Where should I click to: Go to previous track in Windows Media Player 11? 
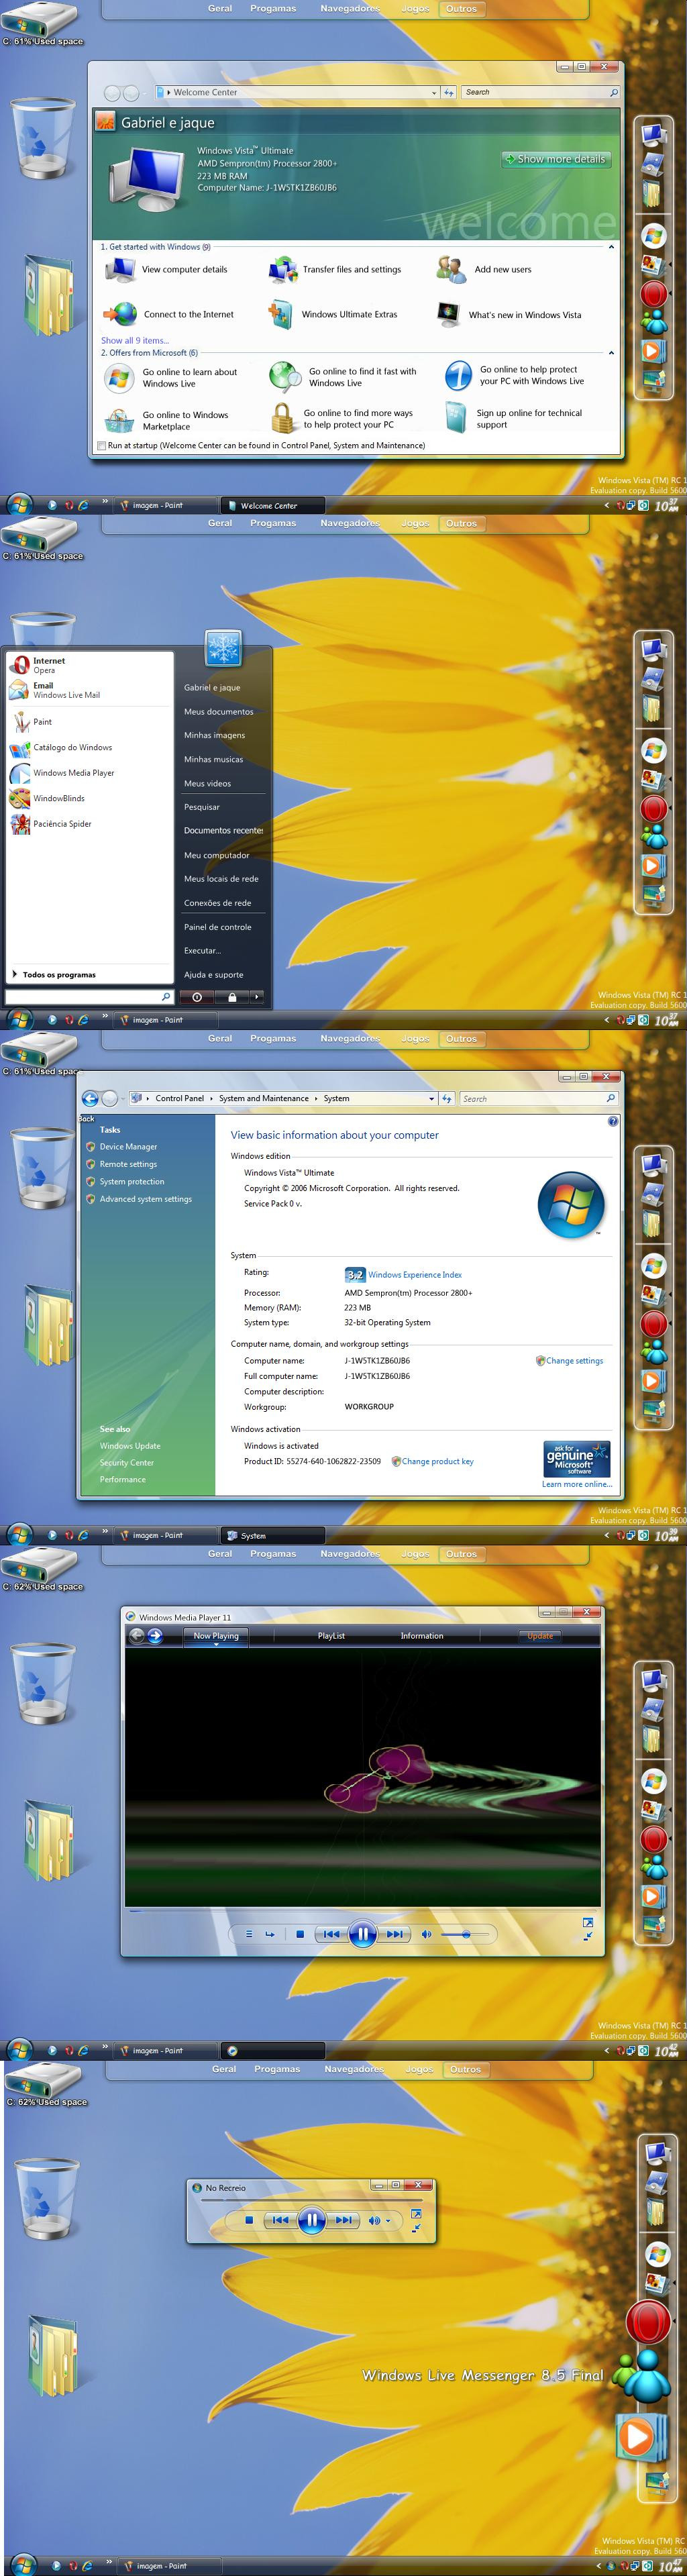pyautogui.click(x=331, y=1934)
